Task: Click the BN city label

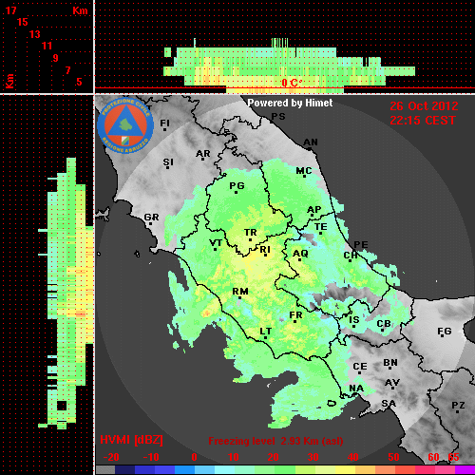Action: tap(390, 363)
